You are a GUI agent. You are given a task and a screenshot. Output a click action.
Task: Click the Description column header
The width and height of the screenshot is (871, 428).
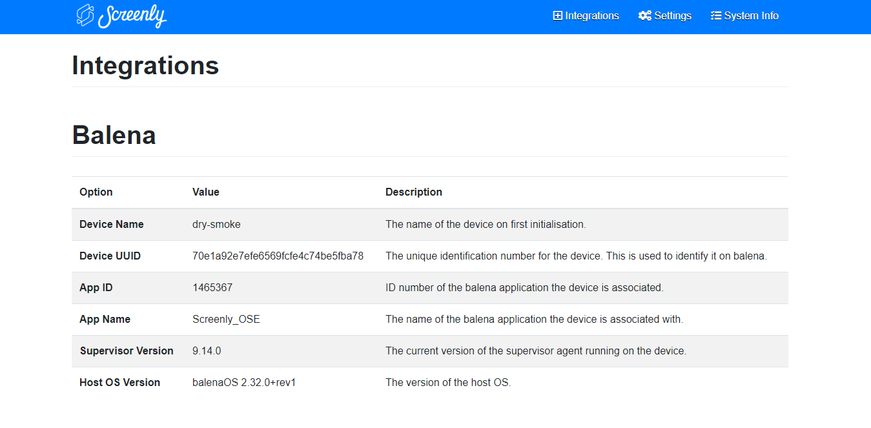click(x=413, y=192)
